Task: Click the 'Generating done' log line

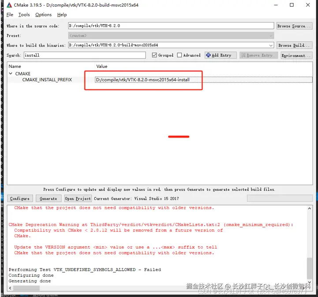Action: coord(30,281)
